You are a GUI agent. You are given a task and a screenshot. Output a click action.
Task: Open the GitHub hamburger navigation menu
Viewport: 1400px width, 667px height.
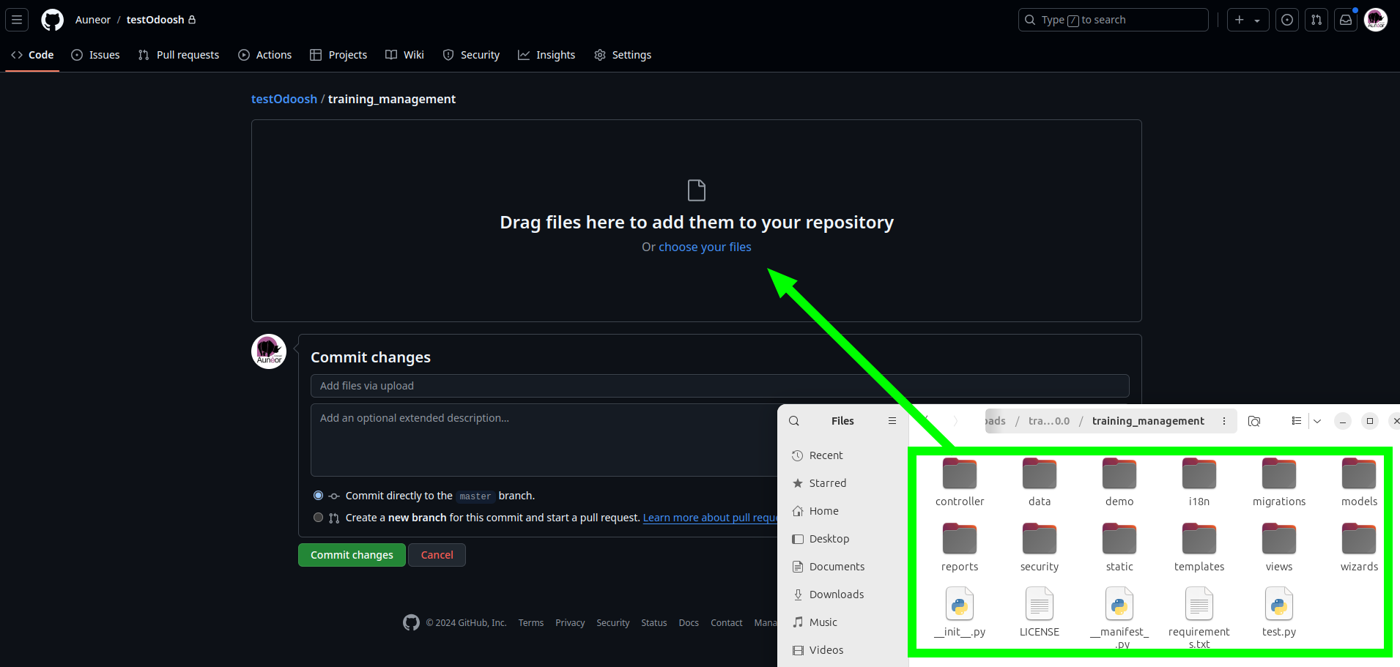(17, 20)
